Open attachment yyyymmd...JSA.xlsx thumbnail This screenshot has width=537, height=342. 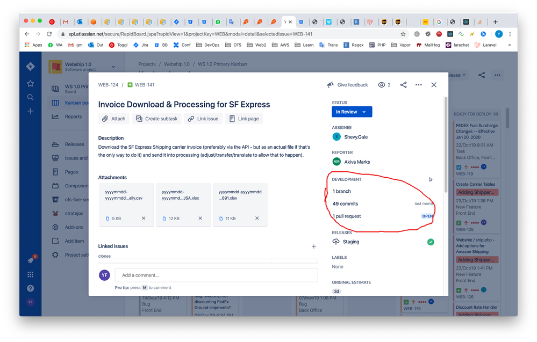(183, 205)
